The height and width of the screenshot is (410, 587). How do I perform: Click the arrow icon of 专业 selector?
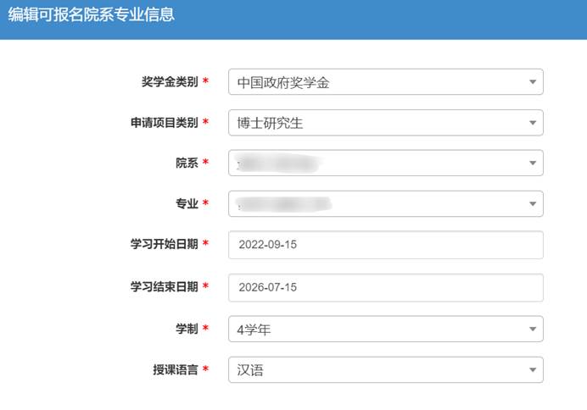tap(532, 203)
